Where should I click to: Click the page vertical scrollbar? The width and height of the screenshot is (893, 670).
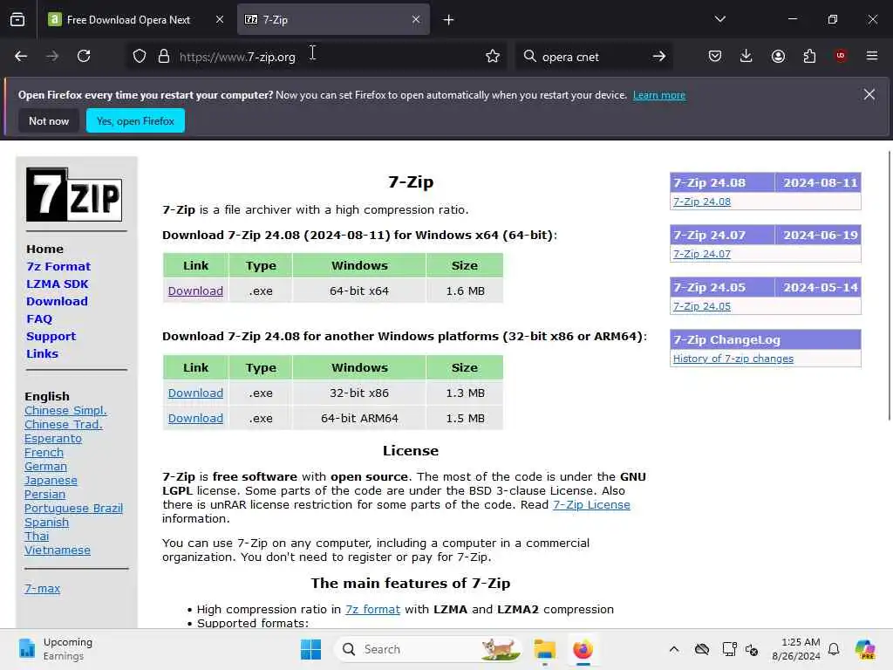click(889, 285)
